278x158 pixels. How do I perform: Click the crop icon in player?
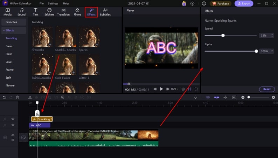[x=189, y=89]
